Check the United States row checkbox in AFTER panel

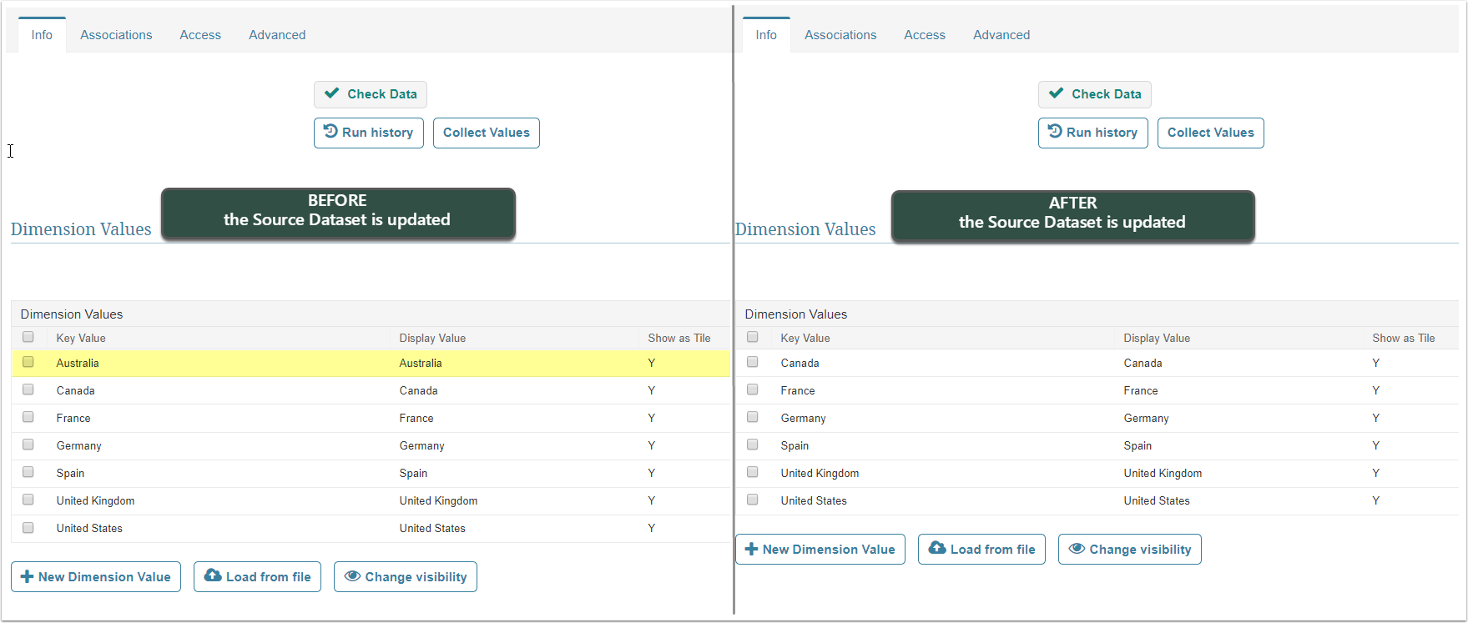pos(753,500)
